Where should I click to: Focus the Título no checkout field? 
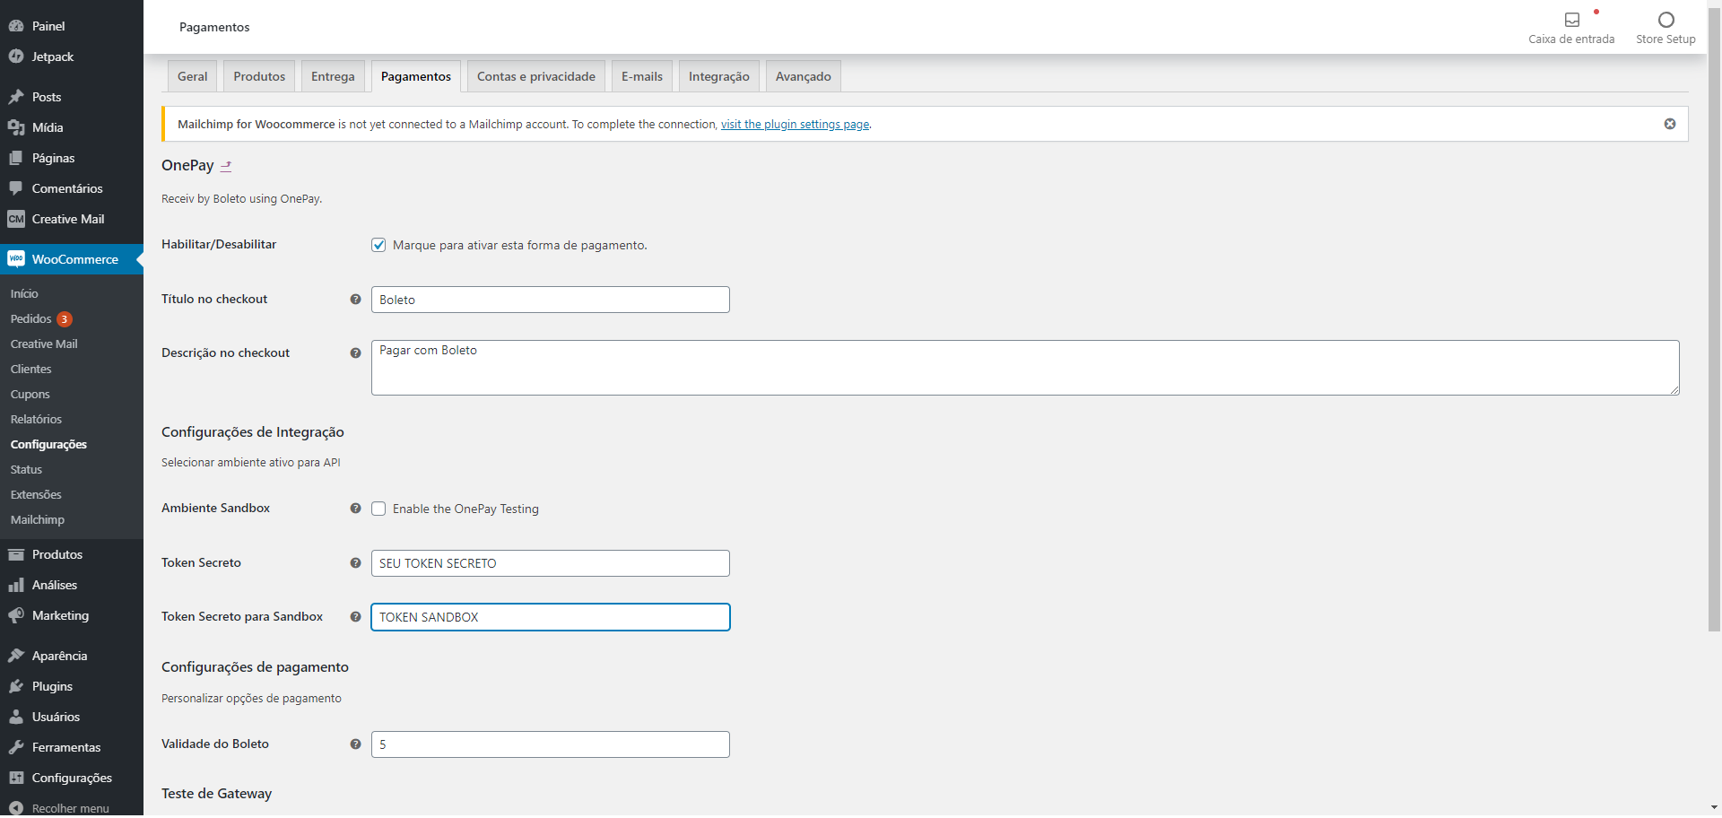551,300
